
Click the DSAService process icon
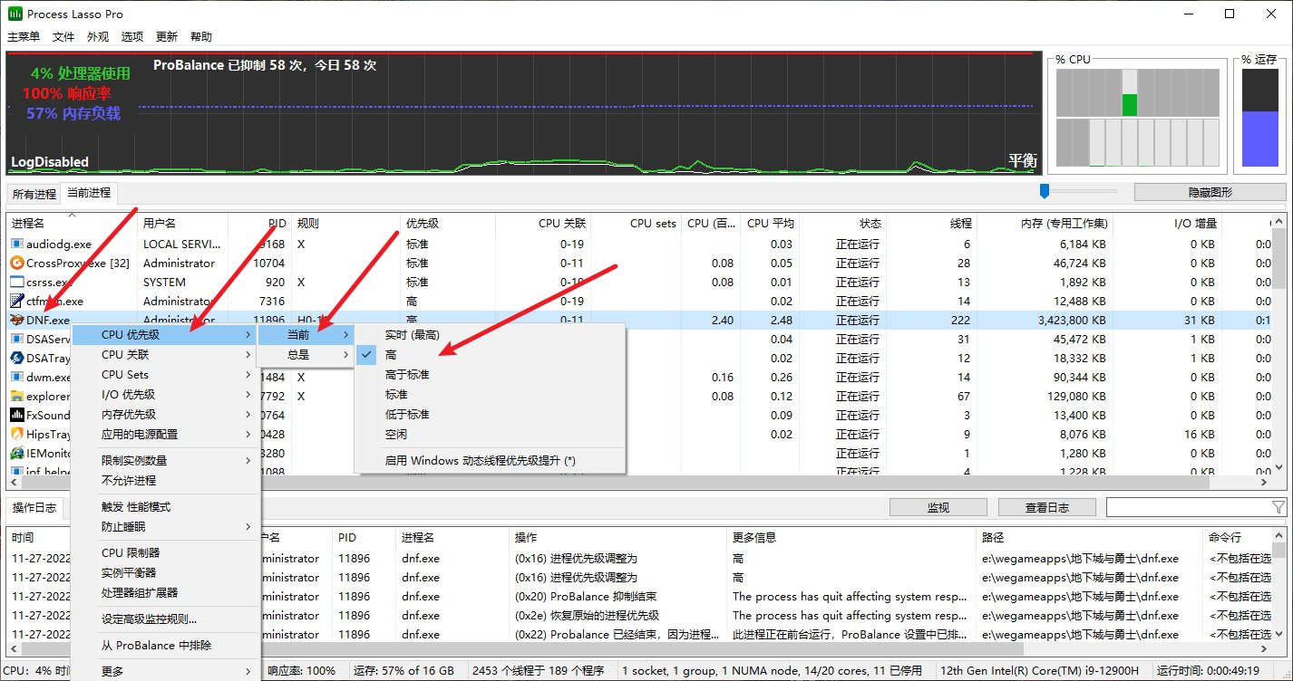coord(16,339)
